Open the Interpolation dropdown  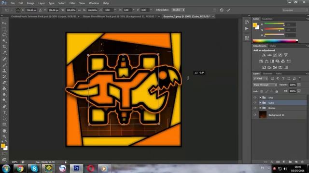pos(178,10)
